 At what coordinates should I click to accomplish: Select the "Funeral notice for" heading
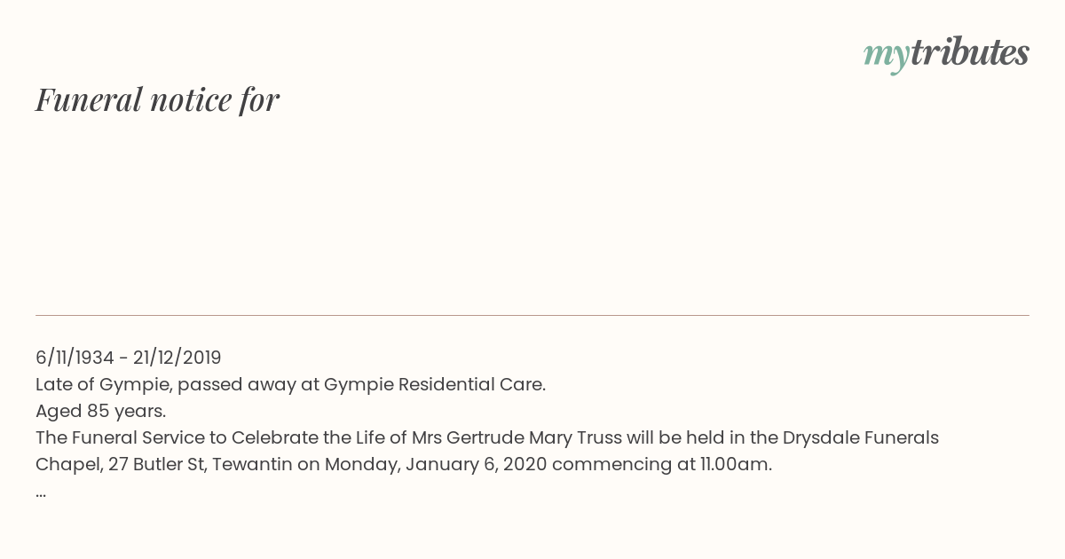click(x=158, y=100)
